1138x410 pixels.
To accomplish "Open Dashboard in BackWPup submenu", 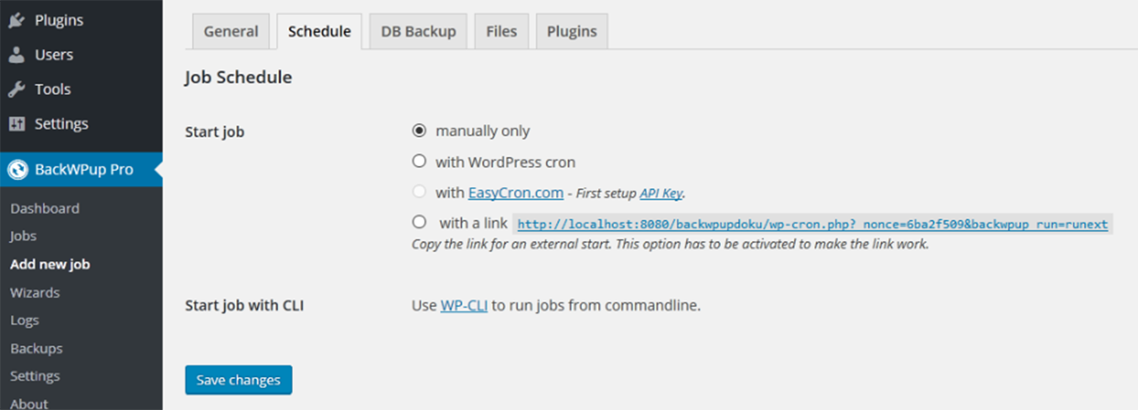I will pyautogui.click(x=45, y=208).
